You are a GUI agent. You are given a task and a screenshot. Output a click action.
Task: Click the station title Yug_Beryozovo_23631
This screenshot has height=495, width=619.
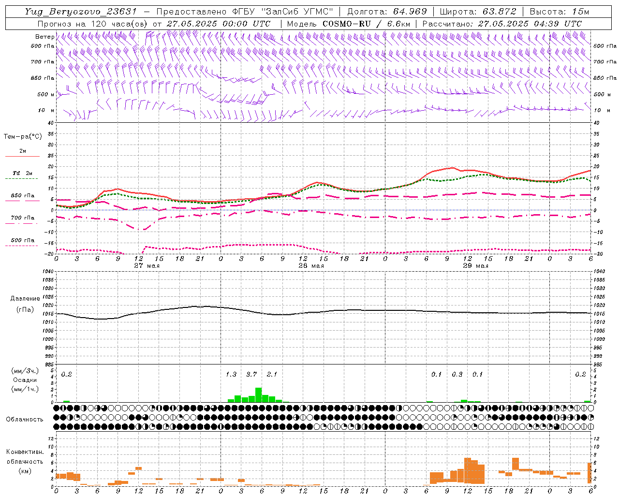(x=81, y=12)
